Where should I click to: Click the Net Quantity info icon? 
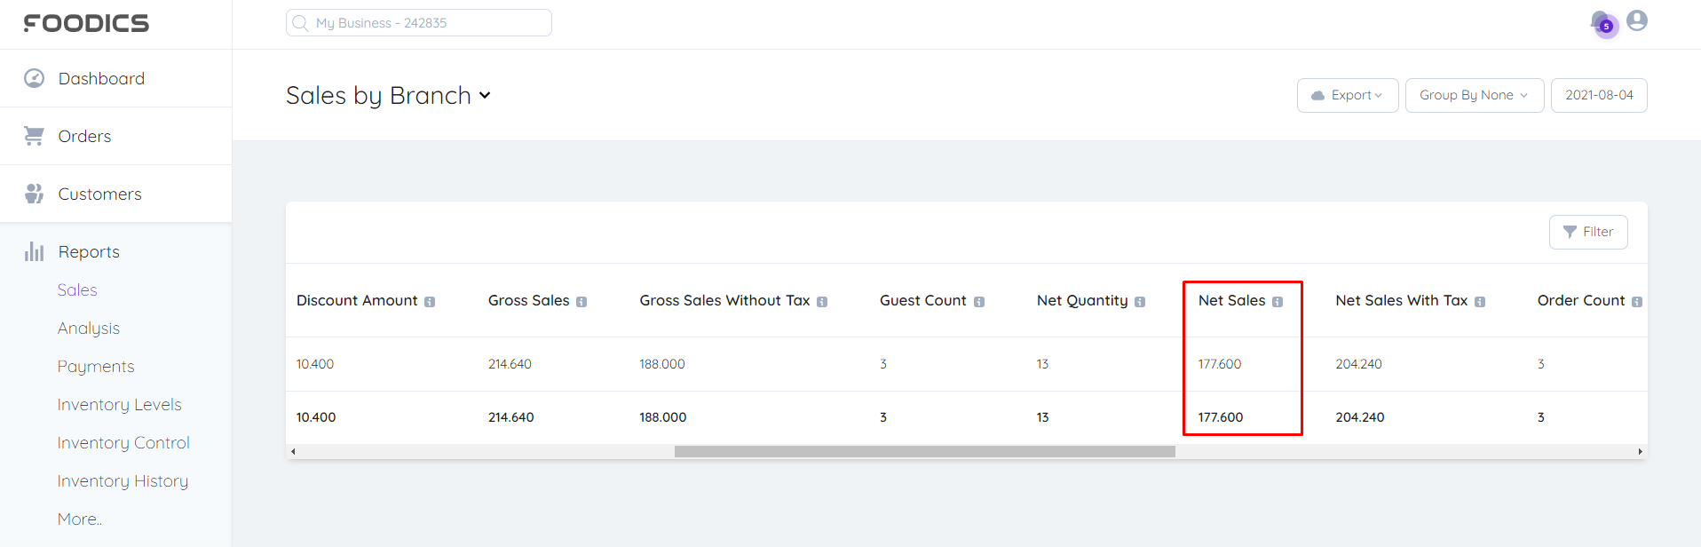tap(1140, 302)
